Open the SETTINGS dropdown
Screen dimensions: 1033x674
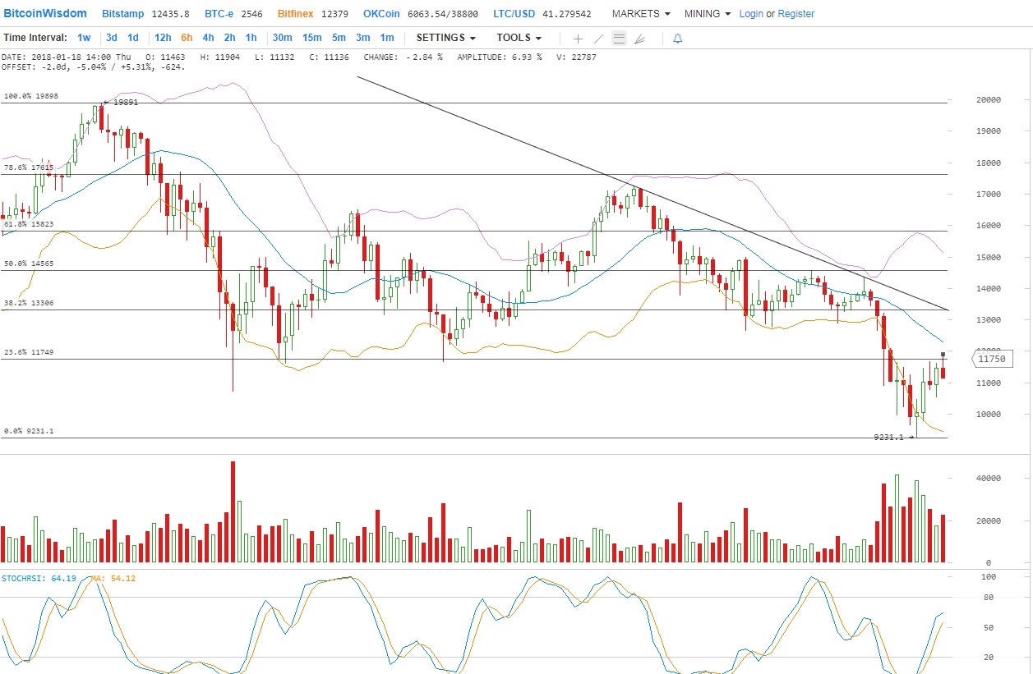coord(445,38)
